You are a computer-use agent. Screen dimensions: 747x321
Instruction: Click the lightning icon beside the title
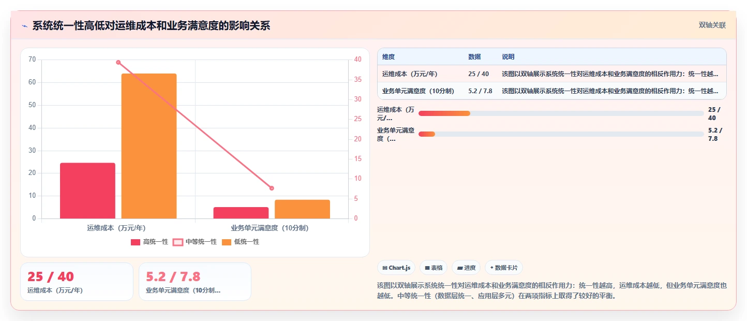coord(24,26)
